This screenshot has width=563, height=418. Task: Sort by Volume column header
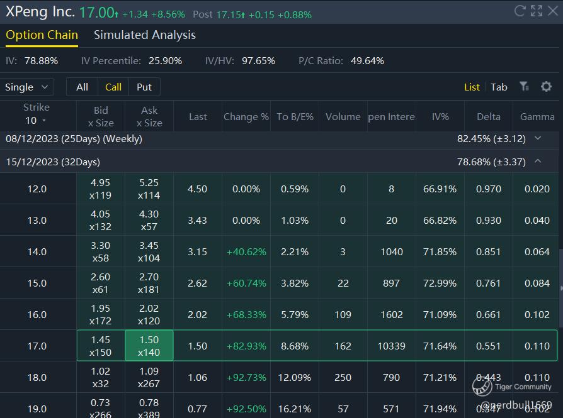(343, 116)
